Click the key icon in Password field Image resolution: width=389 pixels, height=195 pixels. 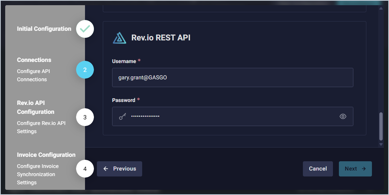122,116
